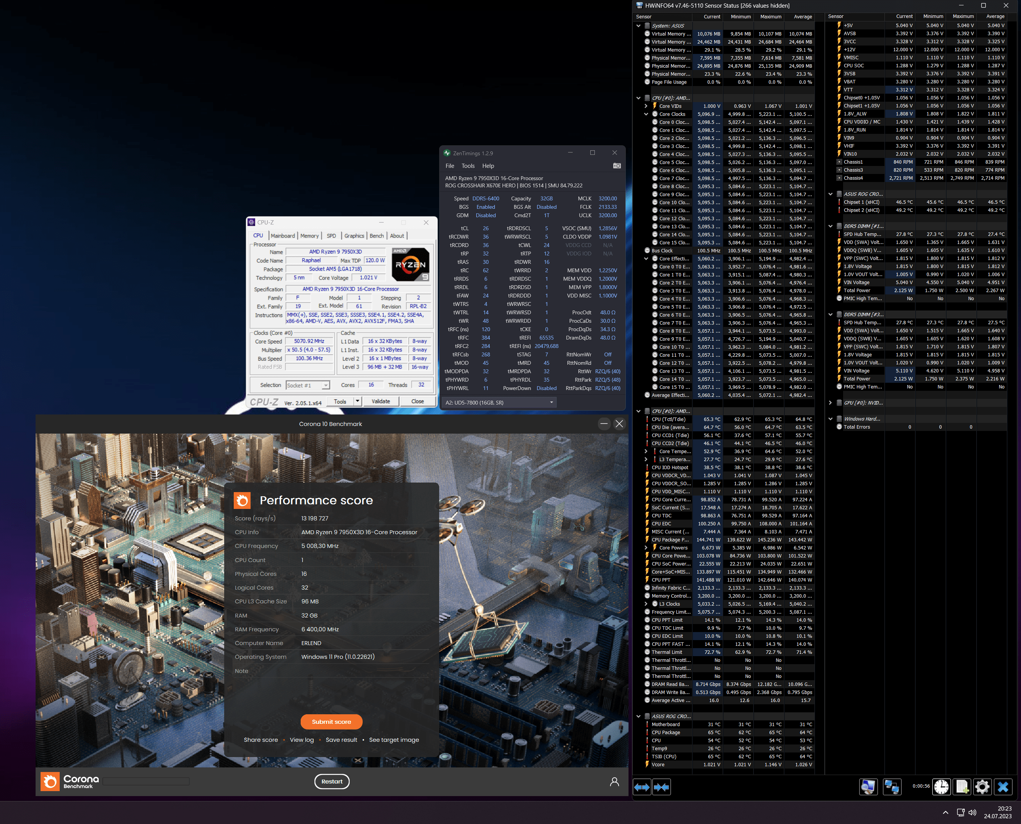Viewport: 1021px width, 824px height.
Task: Open HWiNFO system summary monitor icon
Action: click(x=868, y=787)
